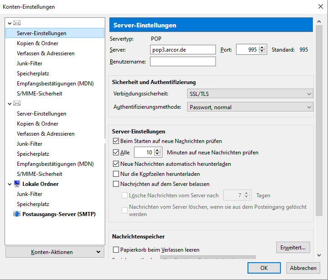Collapse the second account tree node
The width and height of the screenshot is (328, 280).
[10, 104]
